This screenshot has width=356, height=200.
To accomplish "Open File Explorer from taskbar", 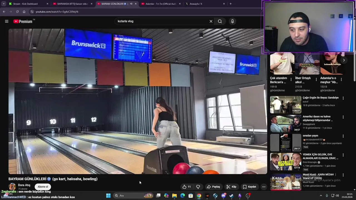I will point(174,196).
